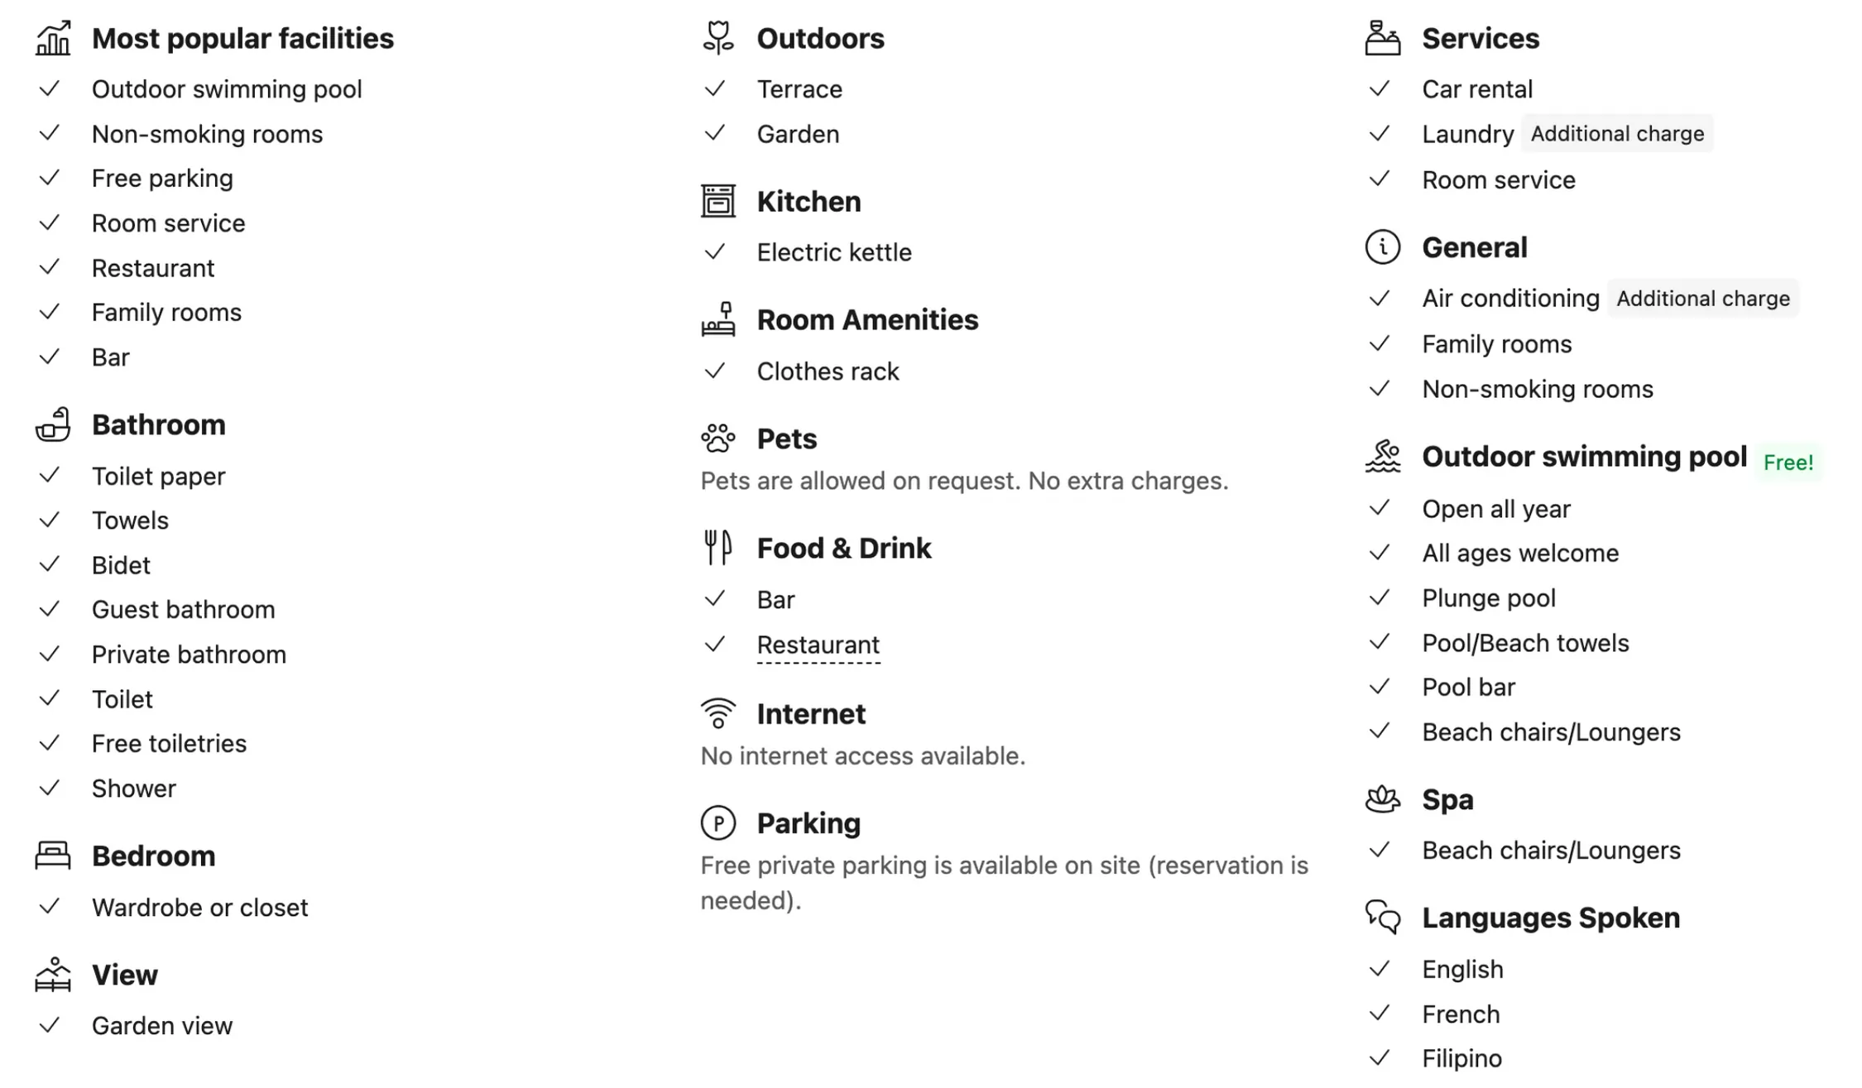The height and width of the screenshot is (1088, 1862).
Task: Click the Outdoor swimming pool swimmer icon
Action: click(1382, 457)
